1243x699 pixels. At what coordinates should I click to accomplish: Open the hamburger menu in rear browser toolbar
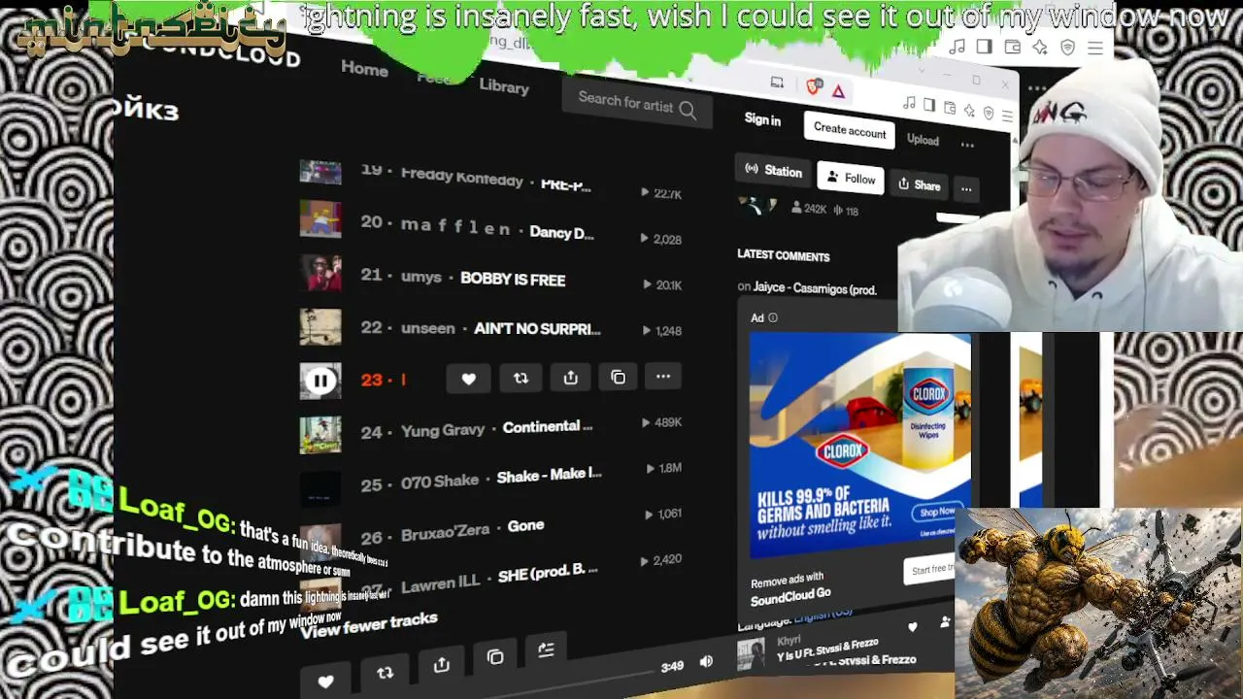click(1095, 48)
